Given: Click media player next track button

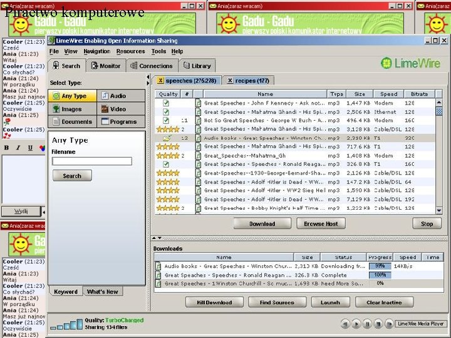Looking at the screenshot, I should click(x=389, y=324).
